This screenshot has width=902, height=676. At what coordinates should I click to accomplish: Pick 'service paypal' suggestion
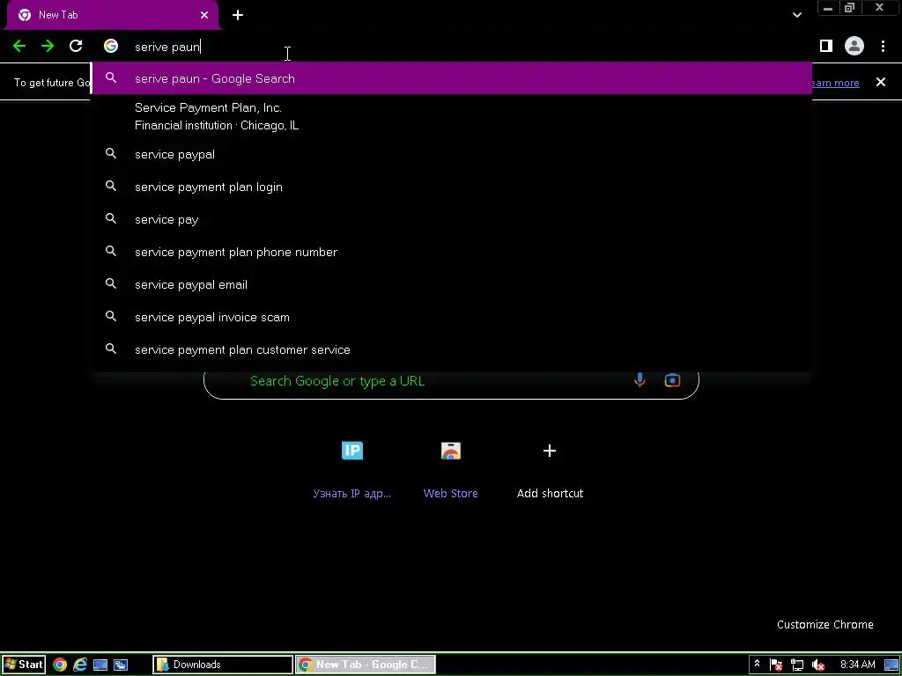tap(452, 154)
